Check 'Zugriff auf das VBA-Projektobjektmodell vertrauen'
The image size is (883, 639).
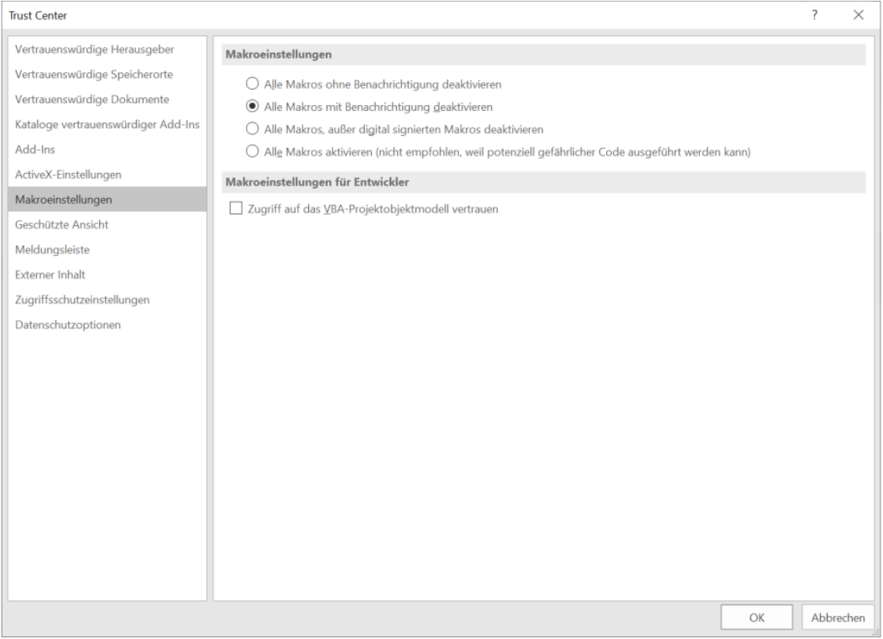235,209
